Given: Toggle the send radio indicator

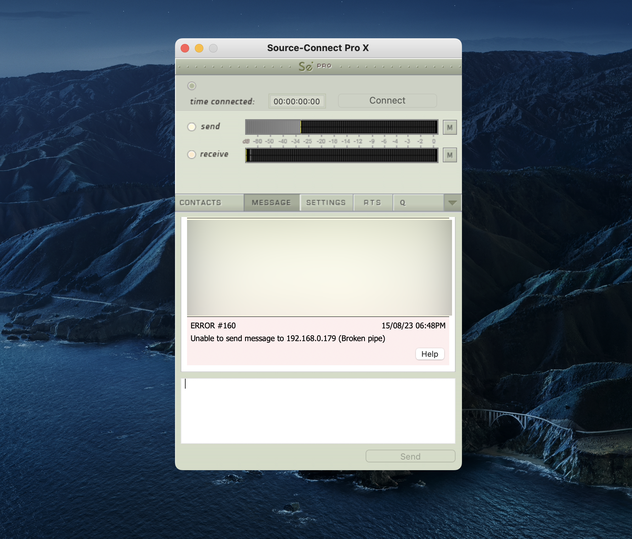Looking at the screenshot, I should pyautogui.click(x=192, y=127).
